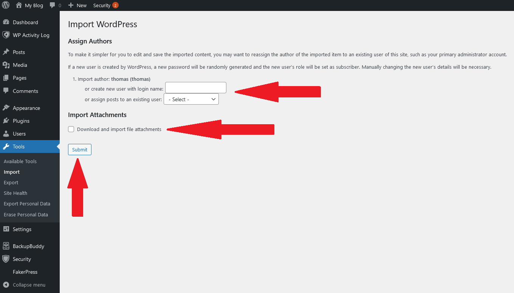The height and width of the screenshot is (293, 514).
Task: Open the Tools menu label
Action: (19, 146)
